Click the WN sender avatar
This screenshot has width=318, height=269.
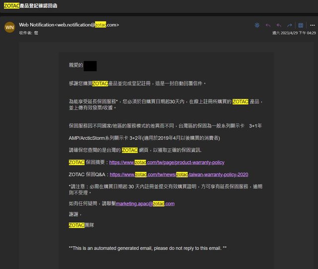pos(9,27)
